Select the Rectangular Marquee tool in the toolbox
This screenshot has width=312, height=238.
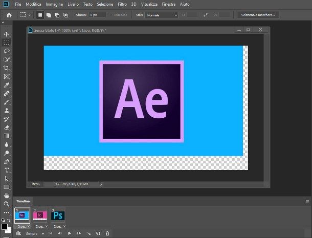[6, 42]
